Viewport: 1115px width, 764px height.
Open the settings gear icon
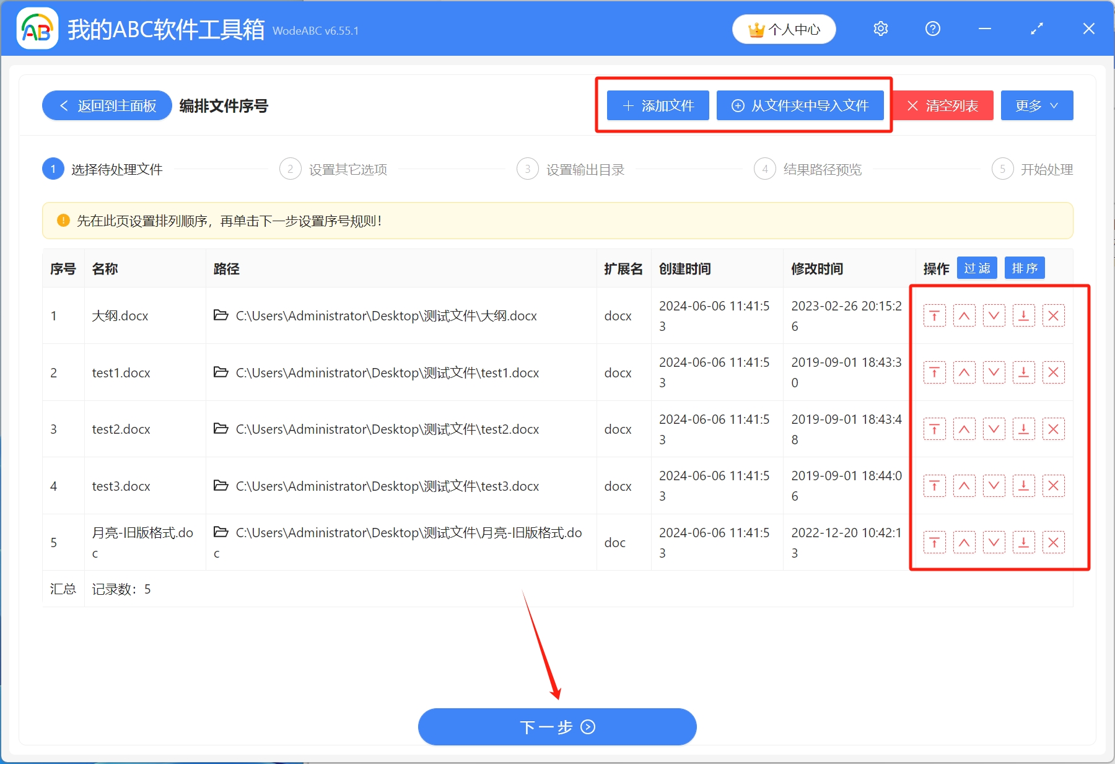pos(880,29)
